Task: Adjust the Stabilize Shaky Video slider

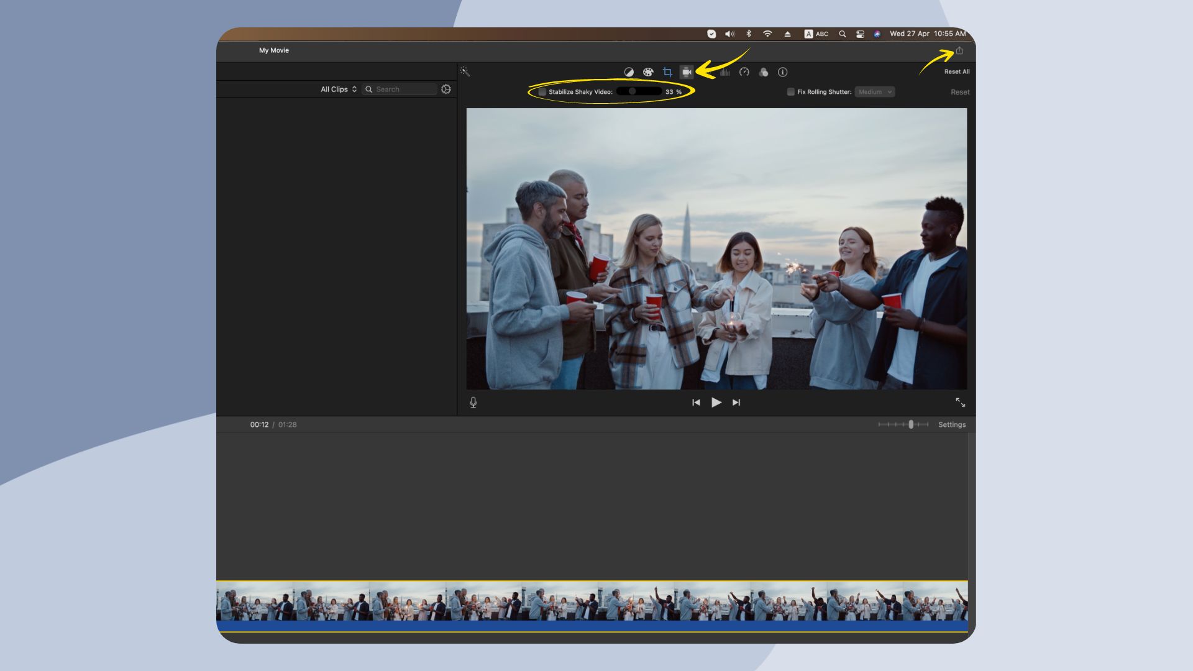Action: click(639, 91)
